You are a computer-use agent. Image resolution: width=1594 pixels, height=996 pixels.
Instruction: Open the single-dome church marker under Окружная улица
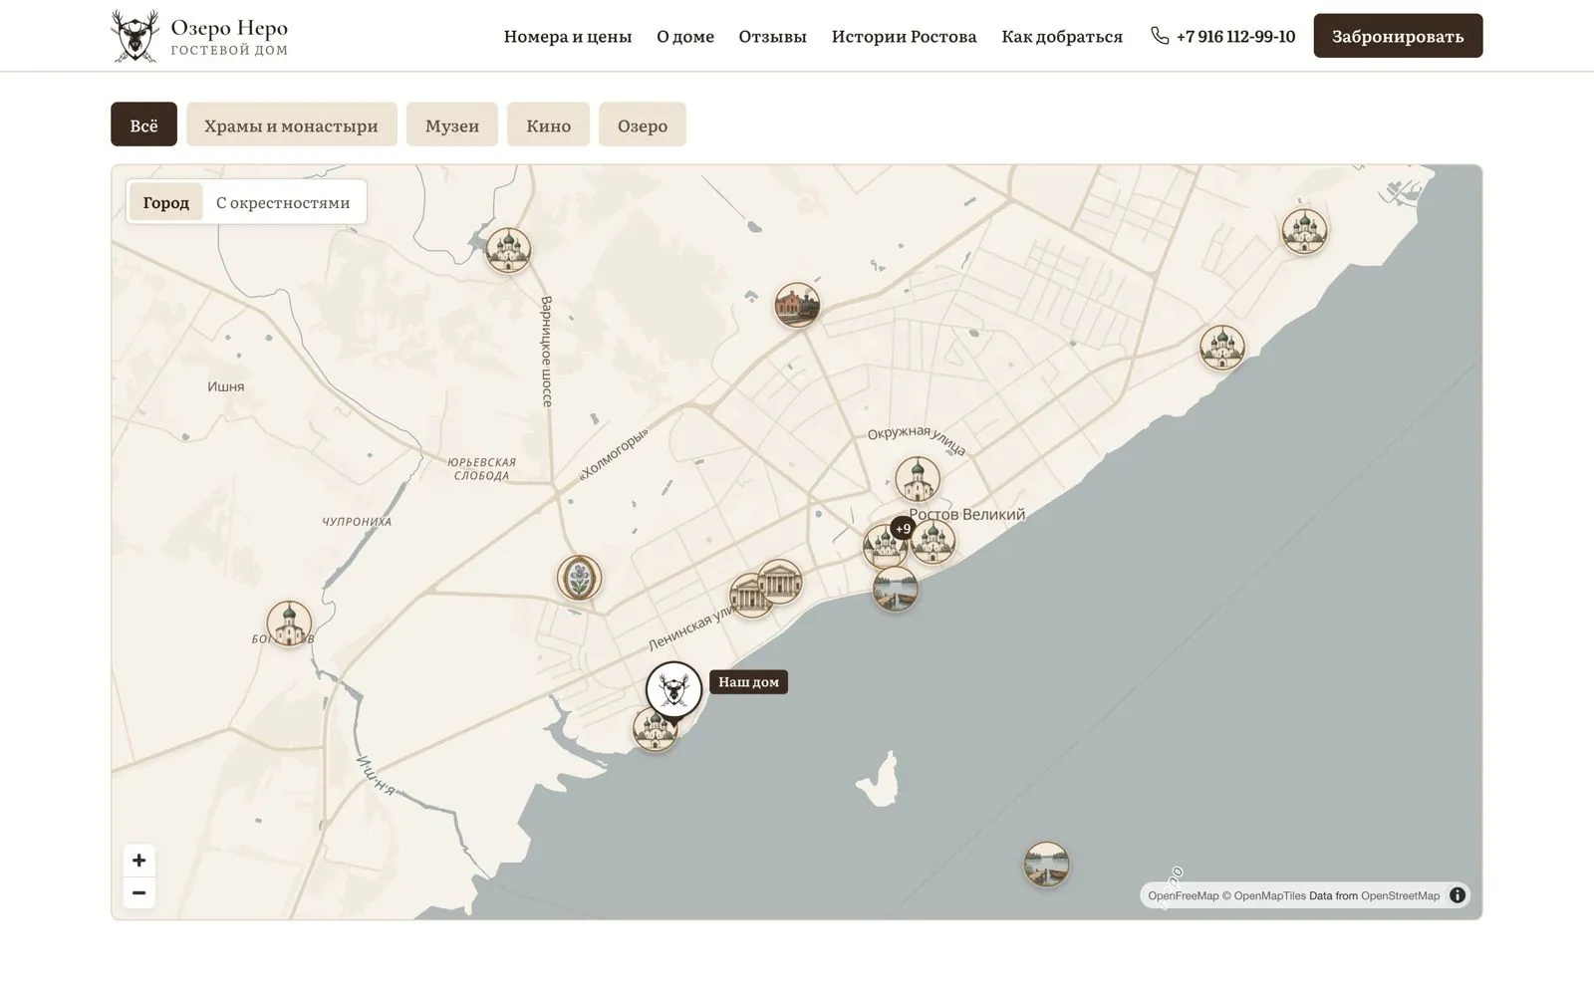(x=917, y=479)
